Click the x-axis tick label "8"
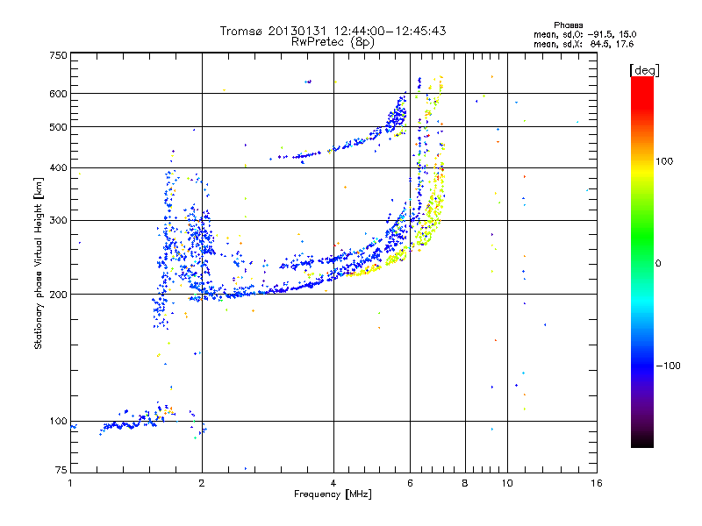This screenshot has width=702, height=526. (465, 483)
